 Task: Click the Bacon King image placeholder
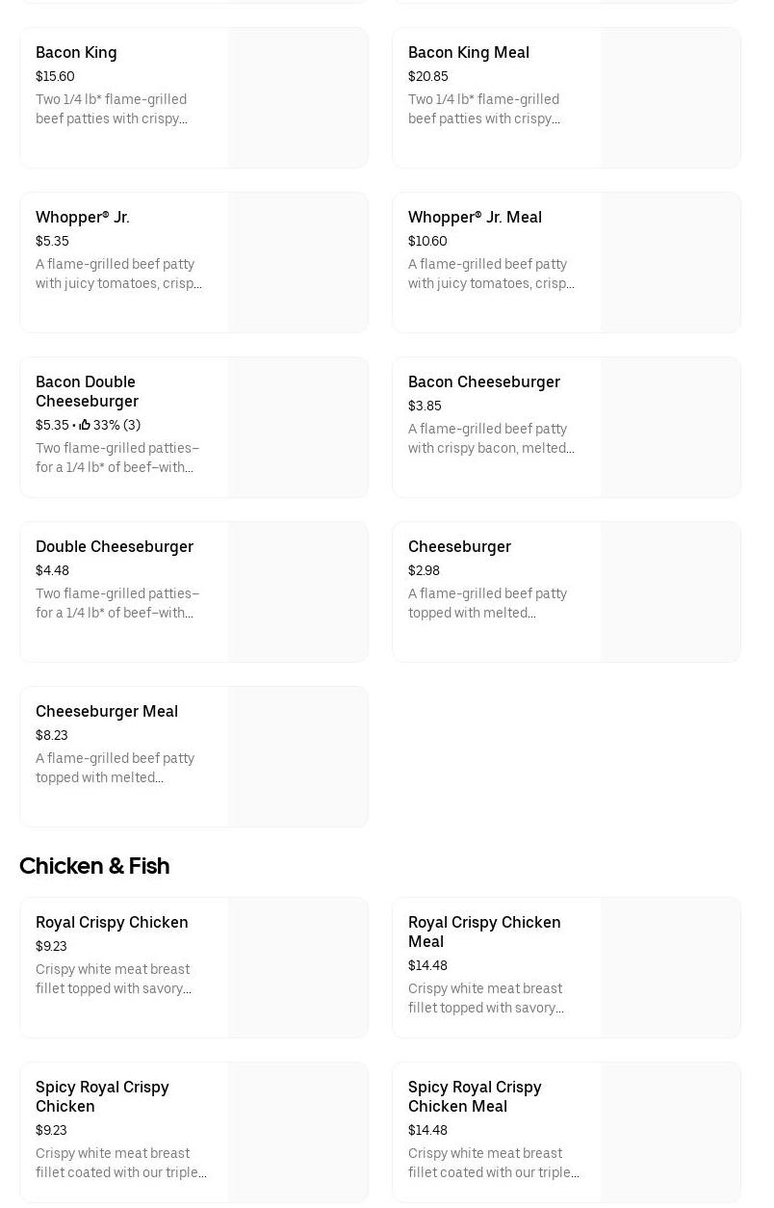(297, 97)
